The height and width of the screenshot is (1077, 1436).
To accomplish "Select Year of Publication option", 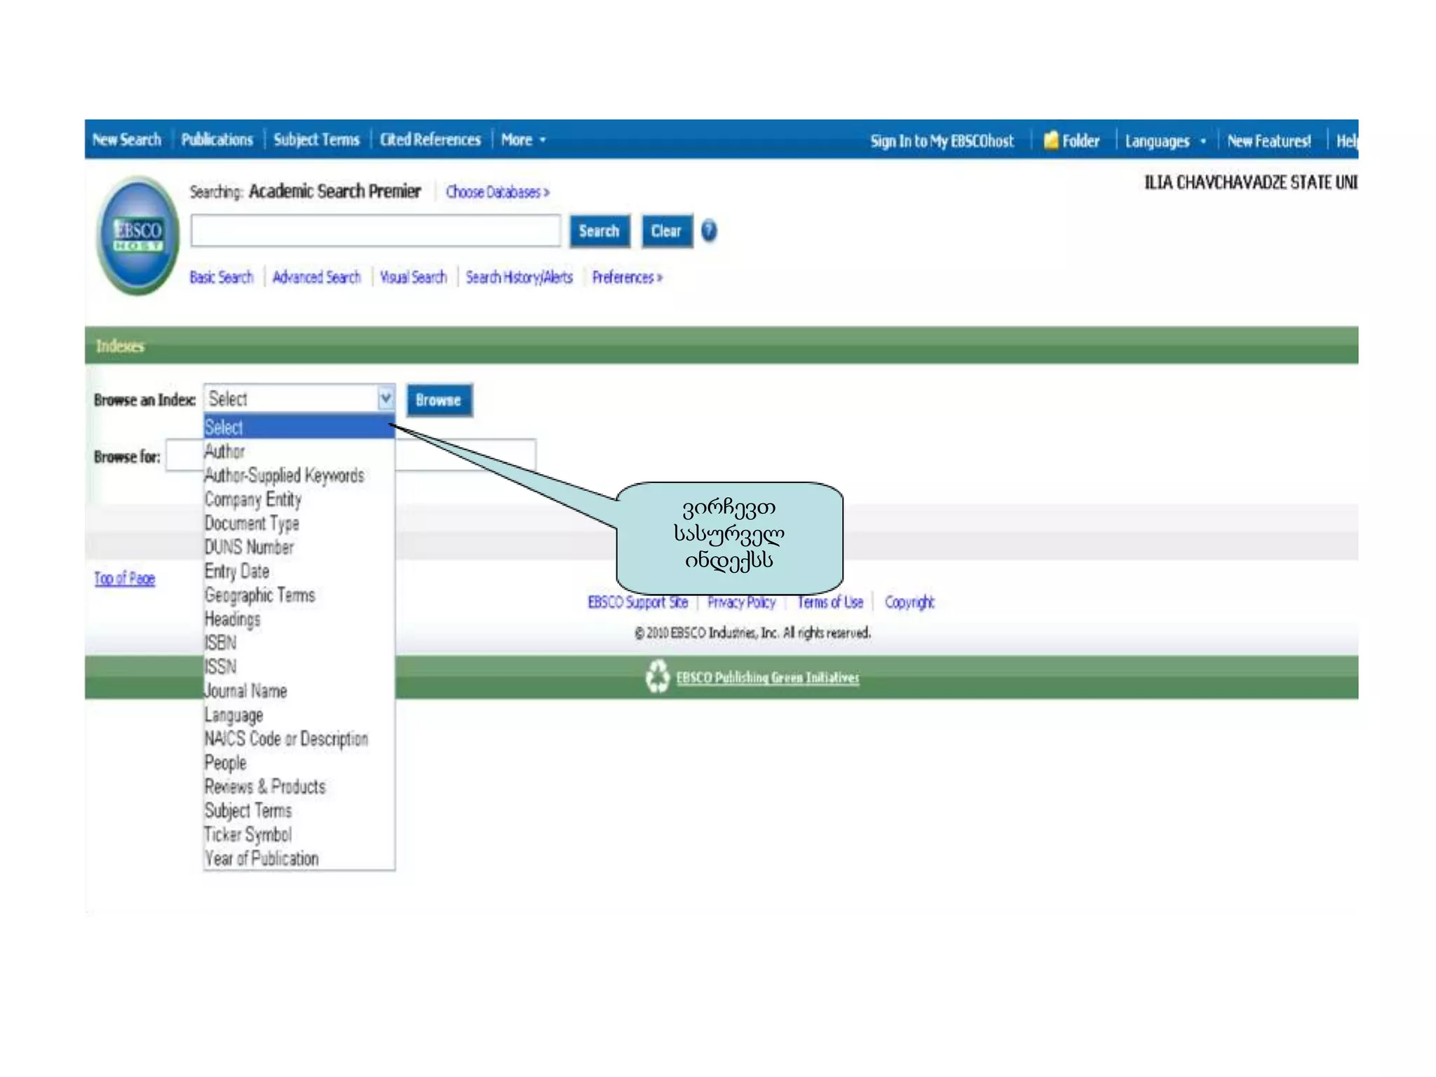I will point(262,859).
